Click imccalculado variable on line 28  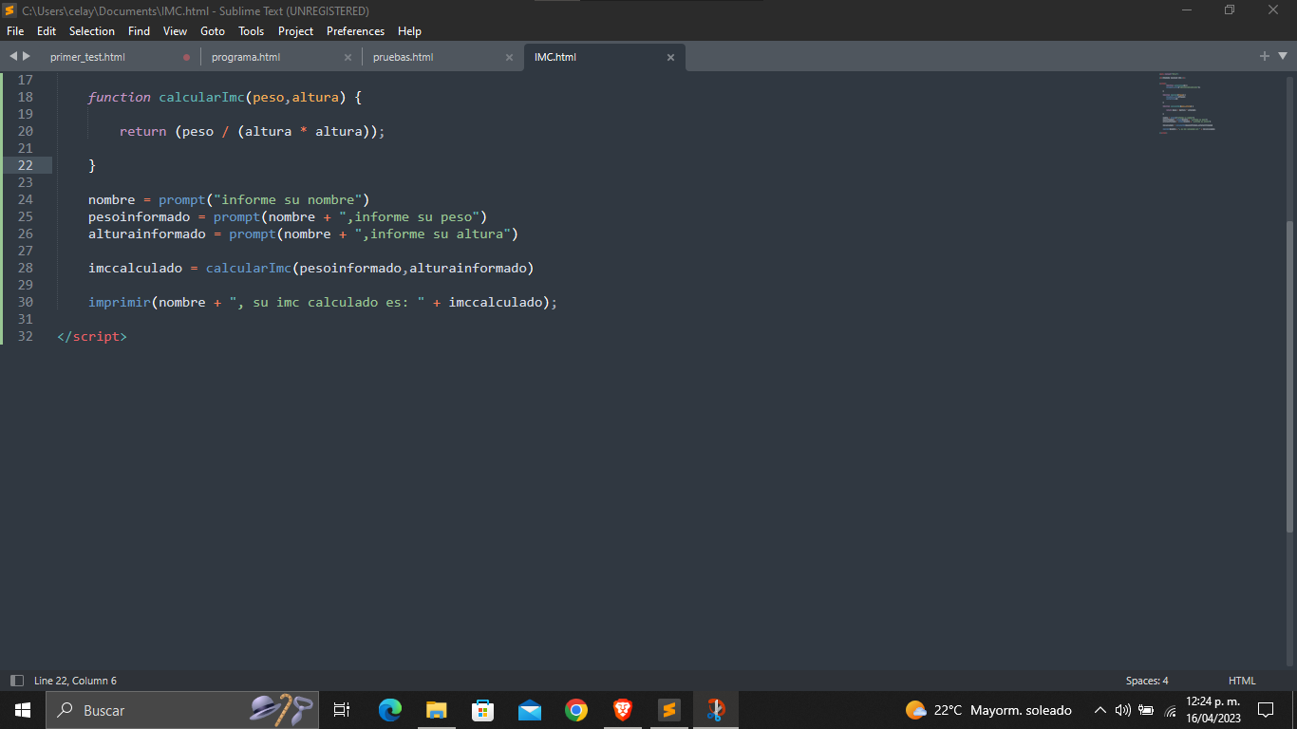tap(135, 268)
